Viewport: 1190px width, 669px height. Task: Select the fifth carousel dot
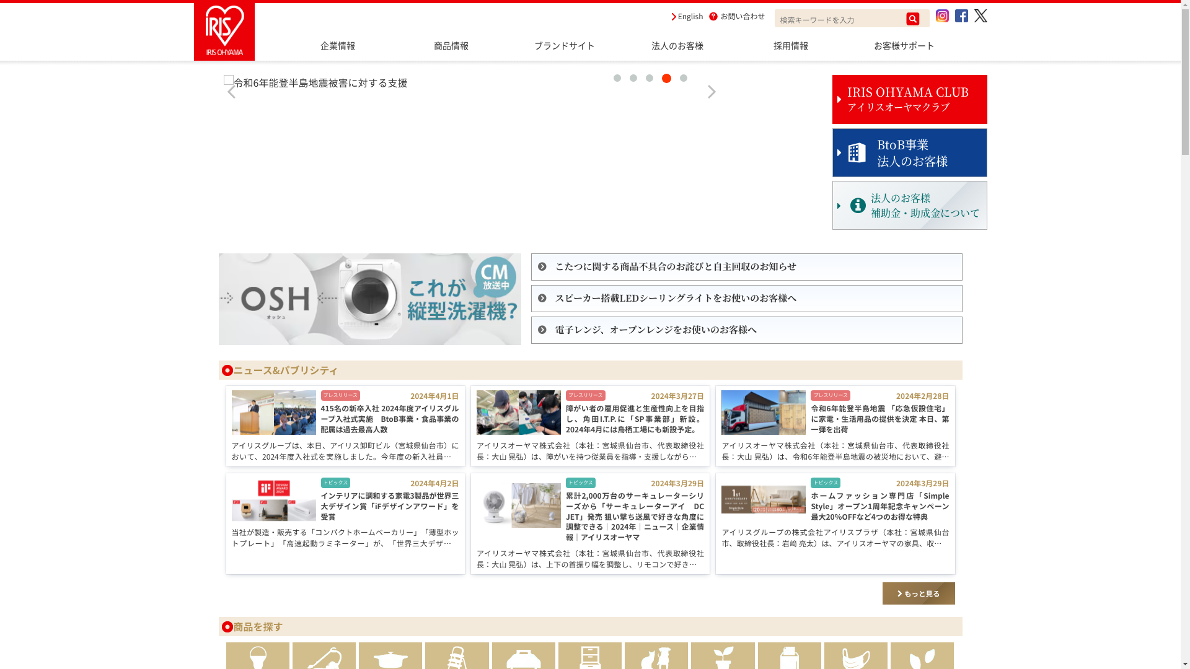click(683, 78)
